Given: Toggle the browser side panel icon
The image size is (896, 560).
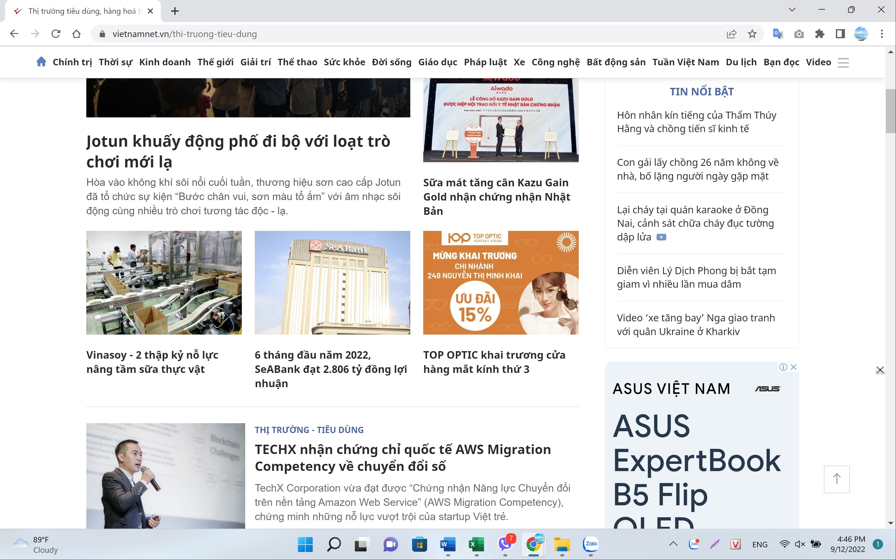Looking at the screenshot, I should pos(840,34).
